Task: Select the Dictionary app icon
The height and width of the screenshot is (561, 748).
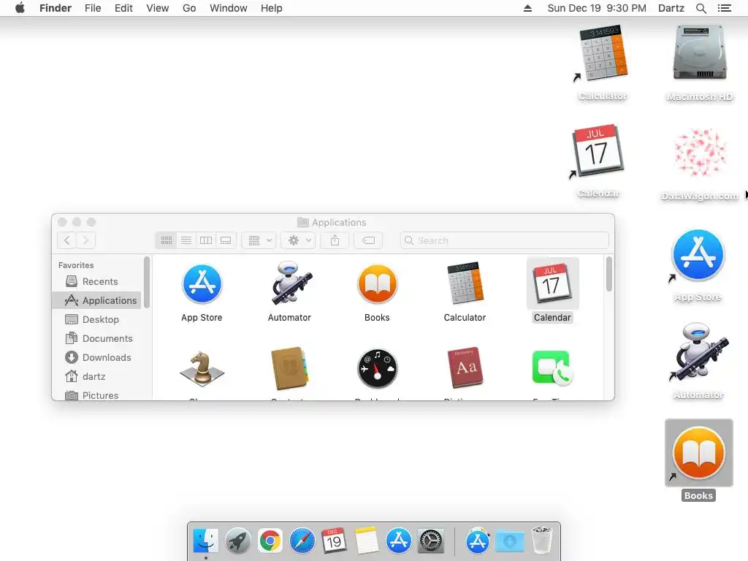Action: coord(465,368)
